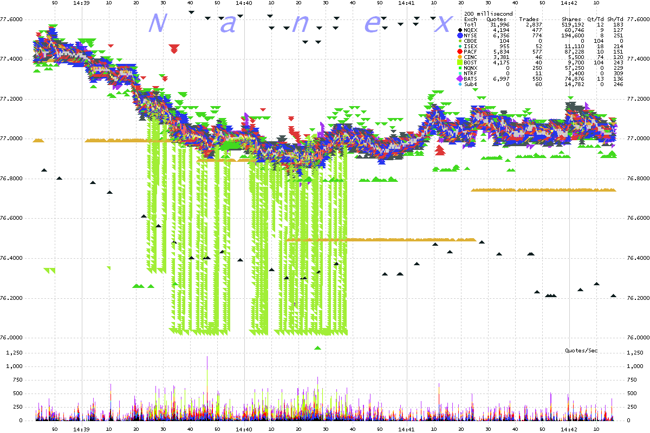This screenshot has height=433, width=650.
Task: Select the "BATS" exchange name
Action: tap(471, 79)
